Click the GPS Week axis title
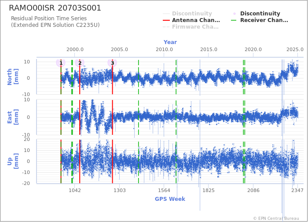The image size is (308, 222). (x=170, y=199)
